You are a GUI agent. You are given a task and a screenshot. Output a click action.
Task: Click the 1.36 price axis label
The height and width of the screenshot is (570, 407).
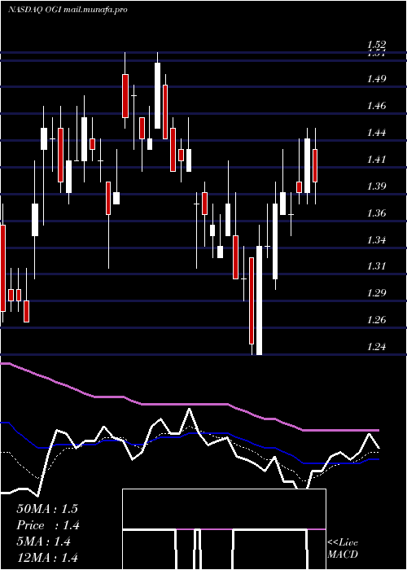click(376, 213)
